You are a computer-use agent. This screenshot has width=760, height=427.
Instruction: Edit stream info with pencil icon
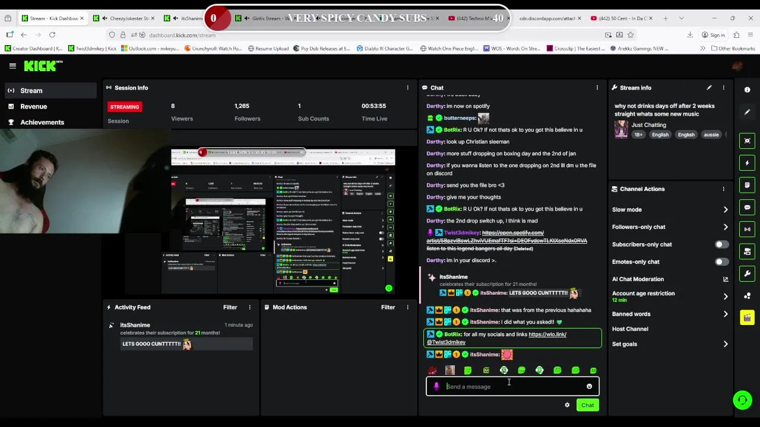(x=709, y=88)
